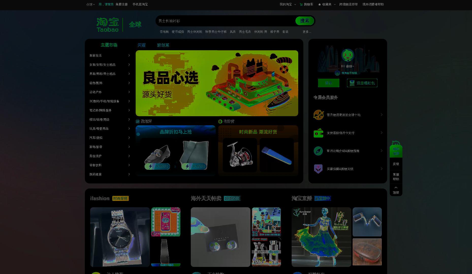Viewport: 472px width, 274px height.
Task: Expand the 男装/男鞋/男士精品 category
Action: pyautogui.click(x=110, y=74)
